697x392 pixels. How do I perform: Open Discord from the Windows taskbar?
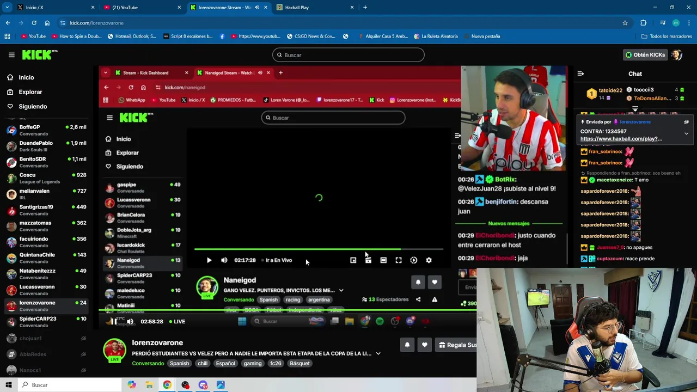tap(203, 385)
